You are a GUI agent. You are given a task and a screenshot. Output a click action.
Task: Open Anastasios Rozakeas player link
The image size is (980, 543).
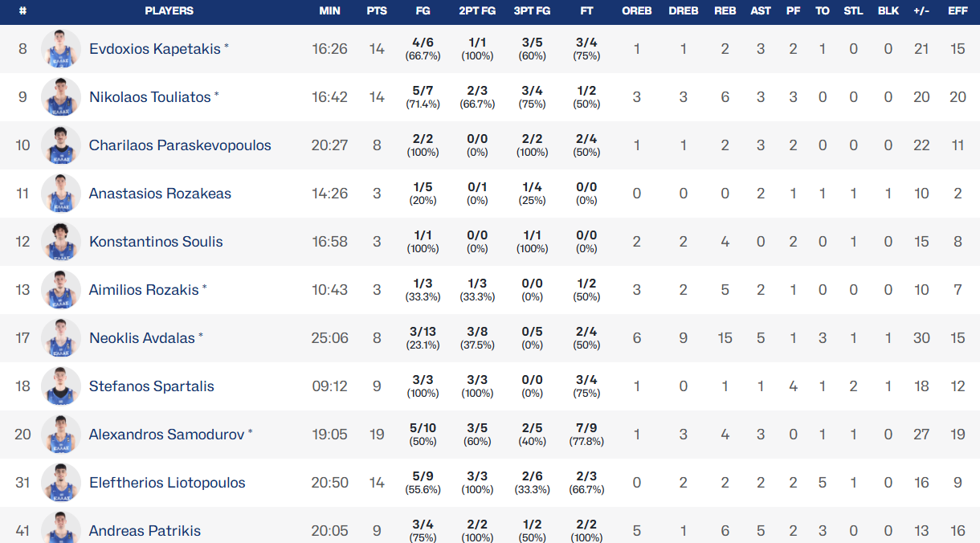(x=160, y=194)
